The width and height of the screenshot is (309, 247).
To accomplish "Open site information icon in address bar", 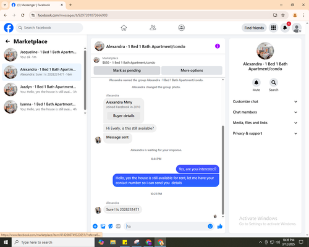I will (33, 15).
